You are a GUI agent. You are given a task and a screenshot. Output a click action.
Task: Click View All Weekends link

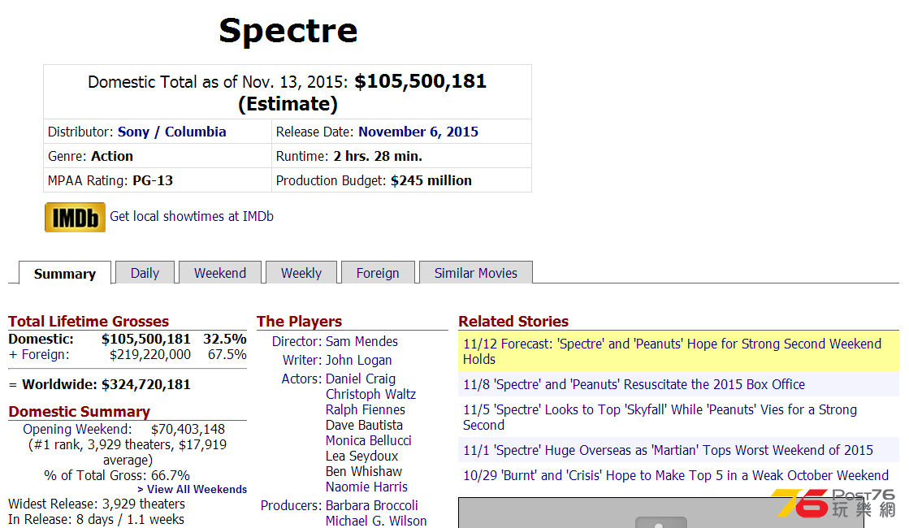pyautogui.click(x=192, y=489)
